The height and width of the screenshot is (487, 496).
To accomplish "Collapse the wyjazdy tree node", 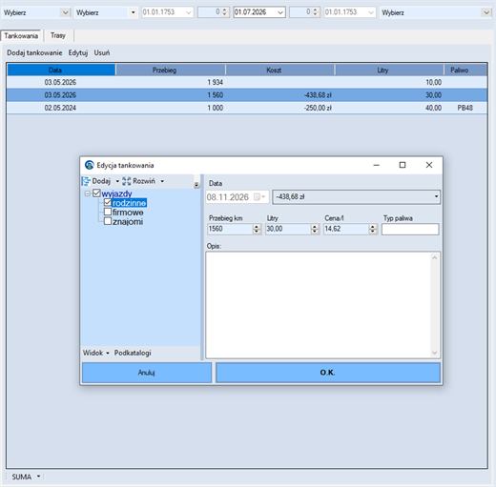I will click(x=88, y=193).
